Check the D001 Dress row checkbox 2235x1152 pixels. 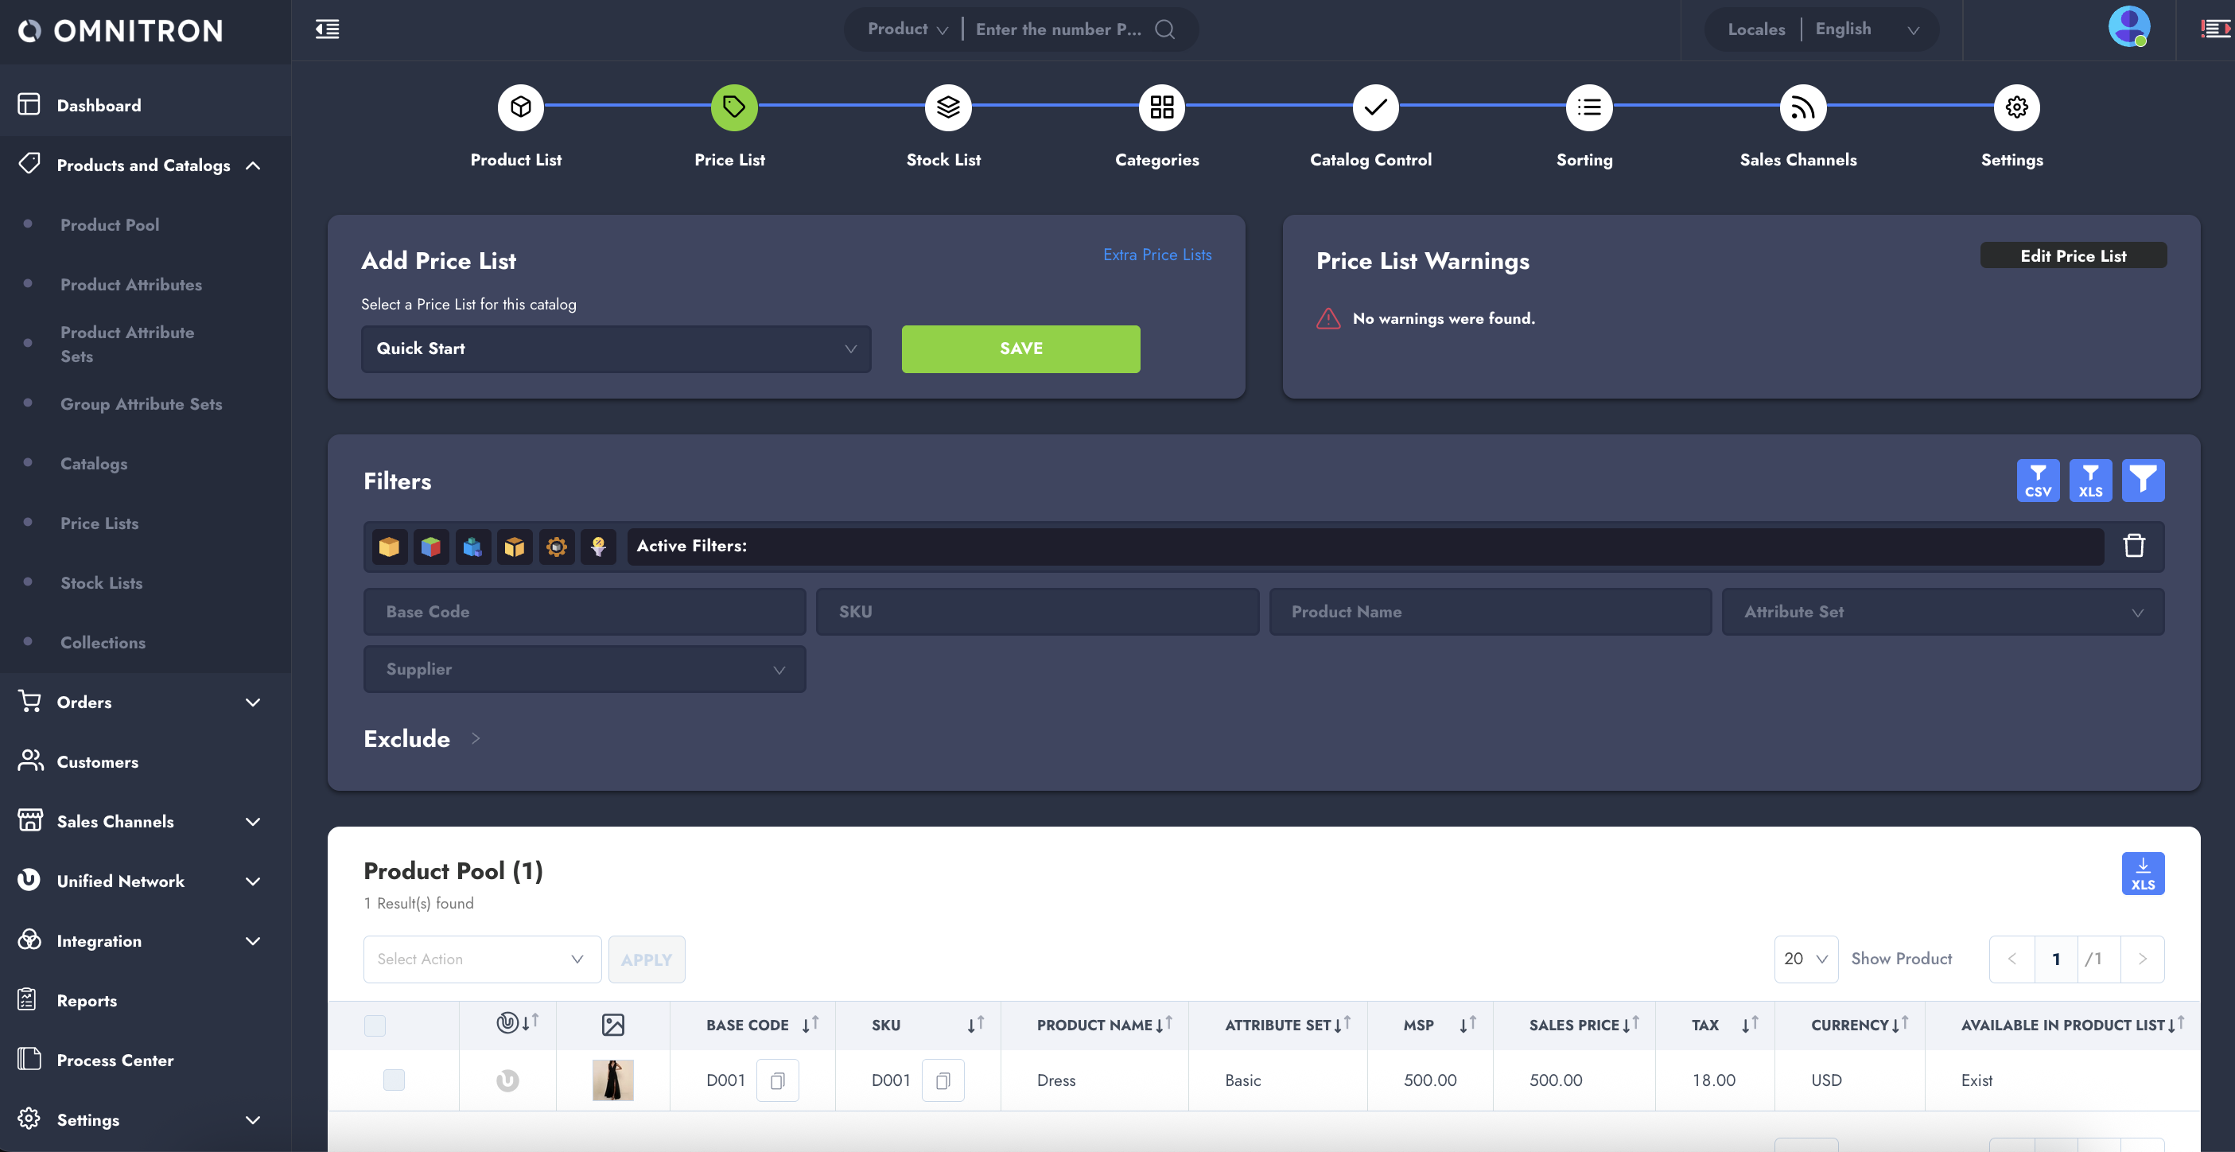click(394, 1080)
